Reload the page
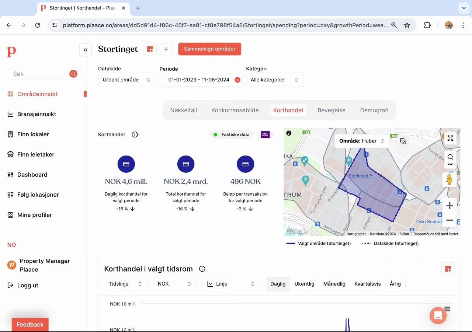The width and height of the screenshot is (472, 332). (x=38, y=25)
